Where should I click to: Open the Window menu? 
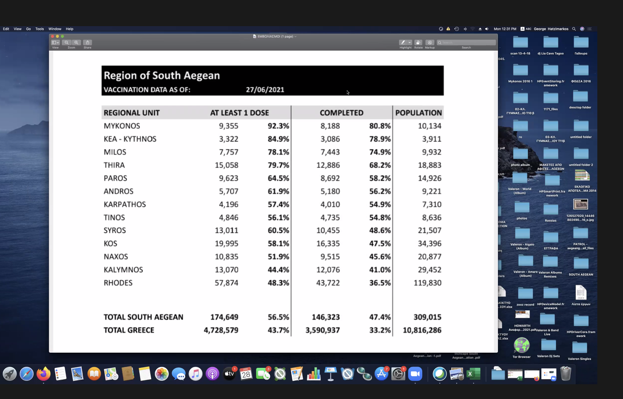(x=55, y=29)
